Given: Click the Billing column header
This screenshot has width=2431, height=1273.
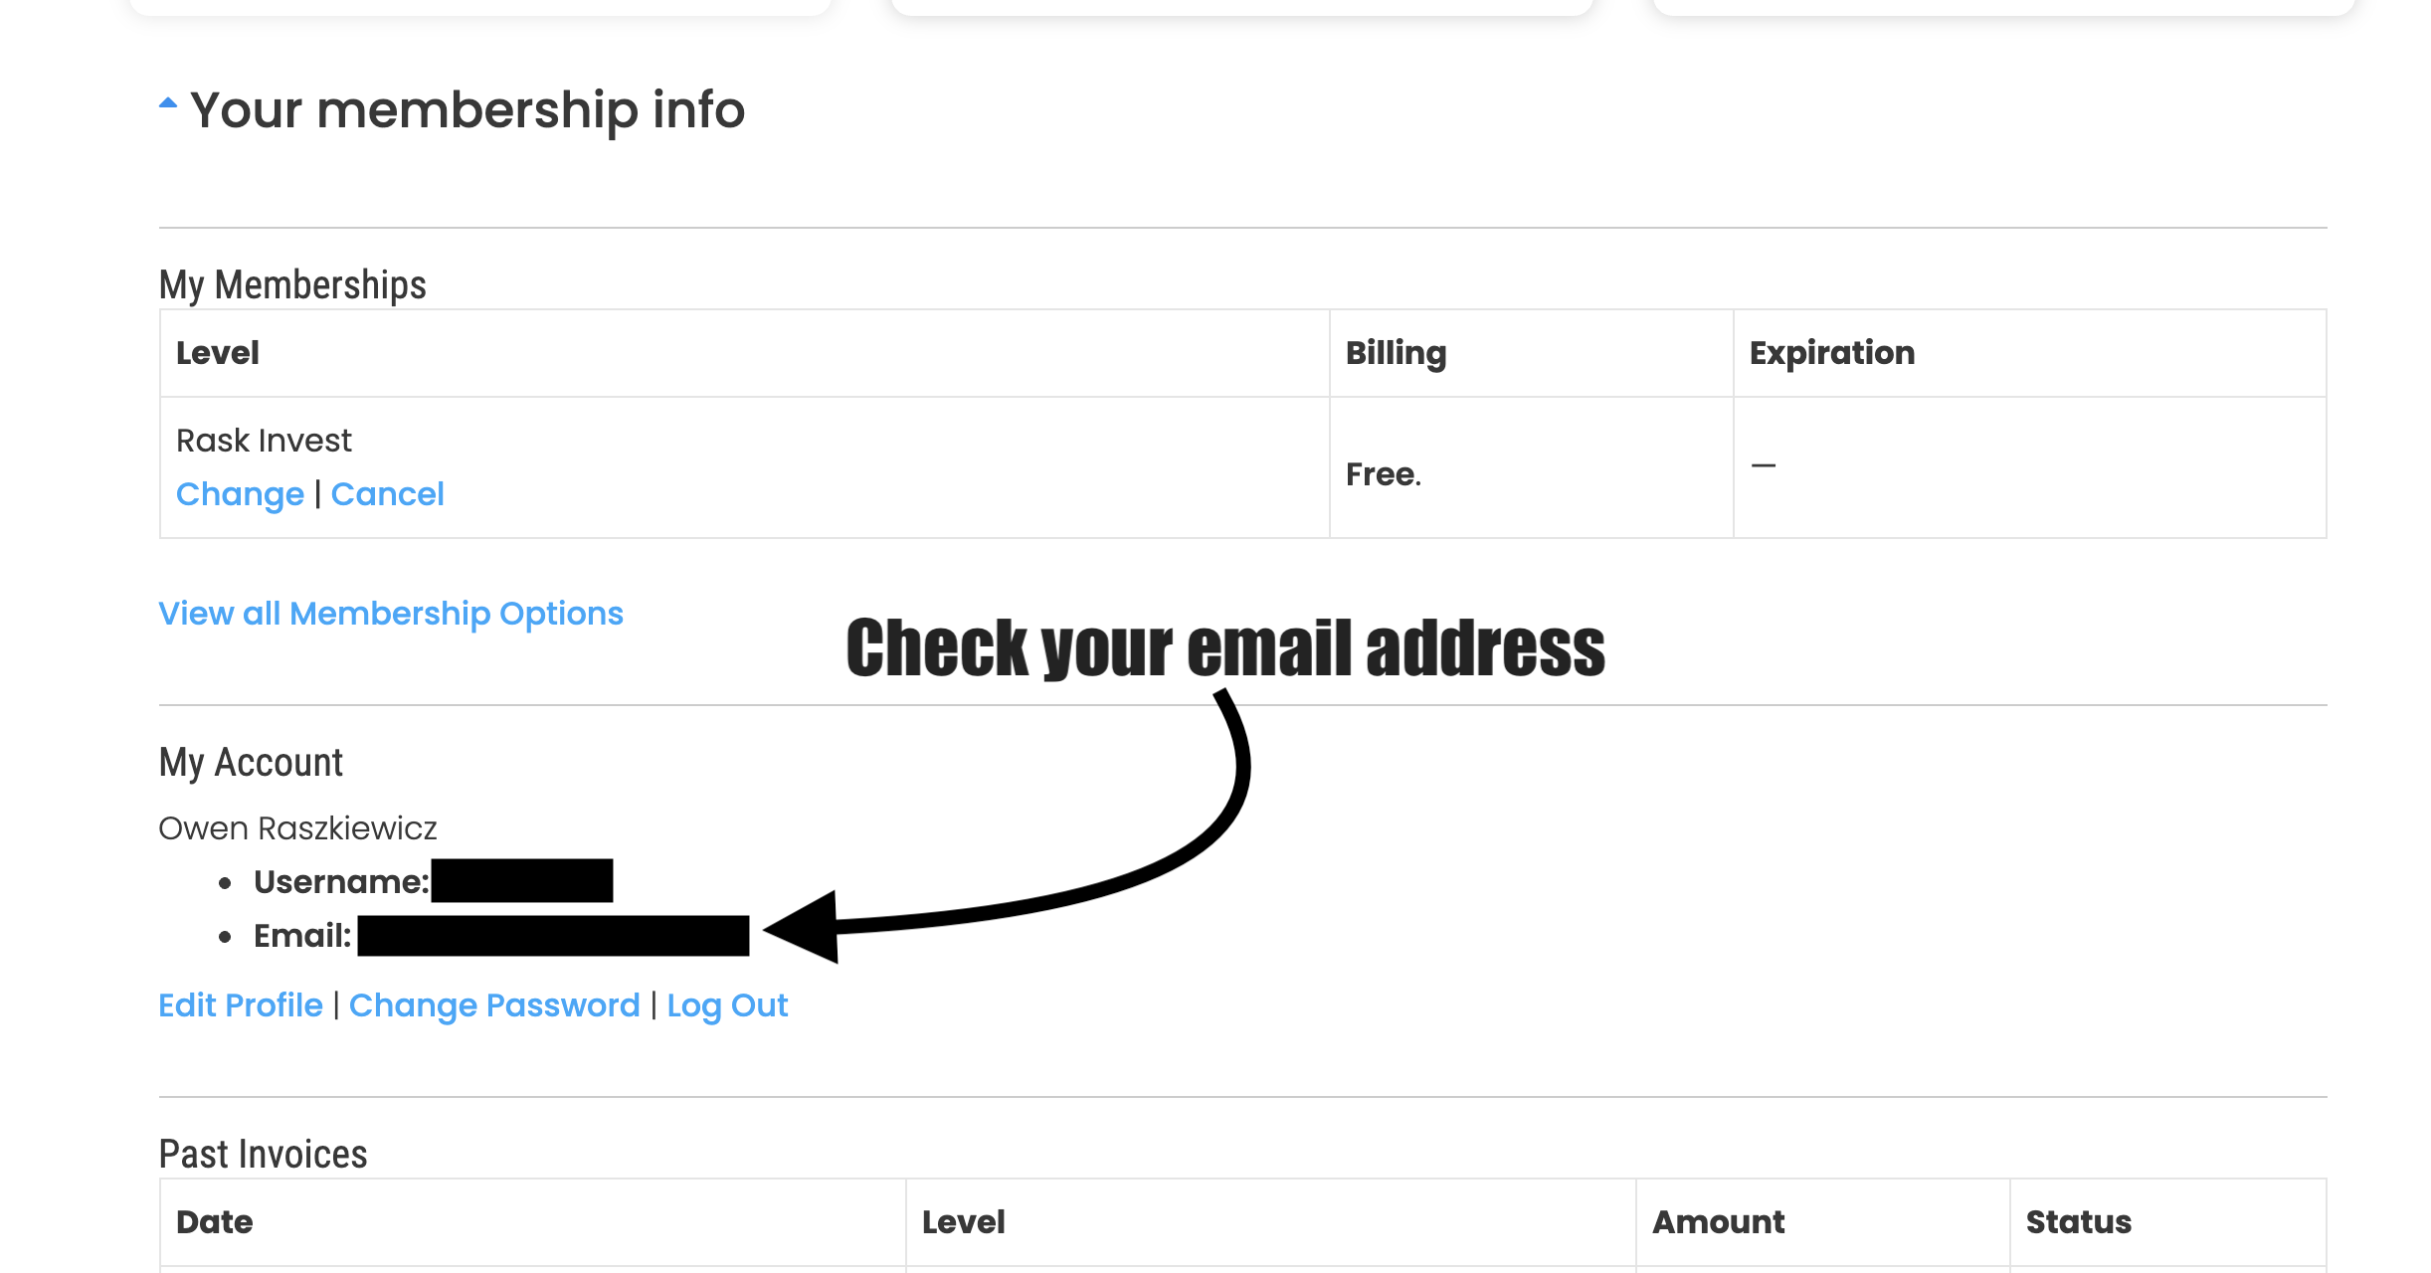Looking at the screenshot, I should [1396, 353].
